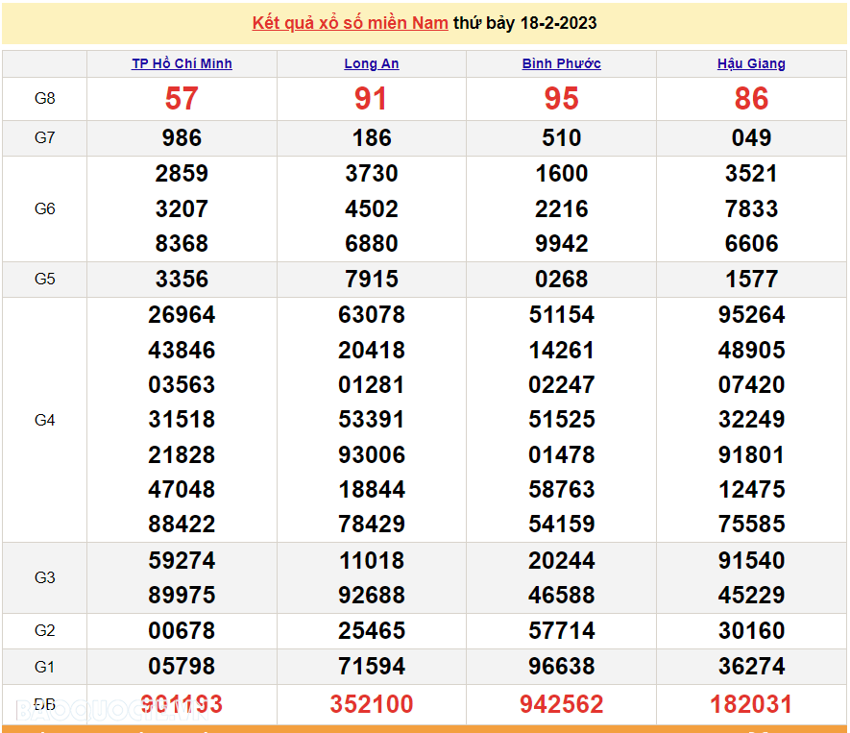Click the red G8 number 57

[x=182, y=99]
